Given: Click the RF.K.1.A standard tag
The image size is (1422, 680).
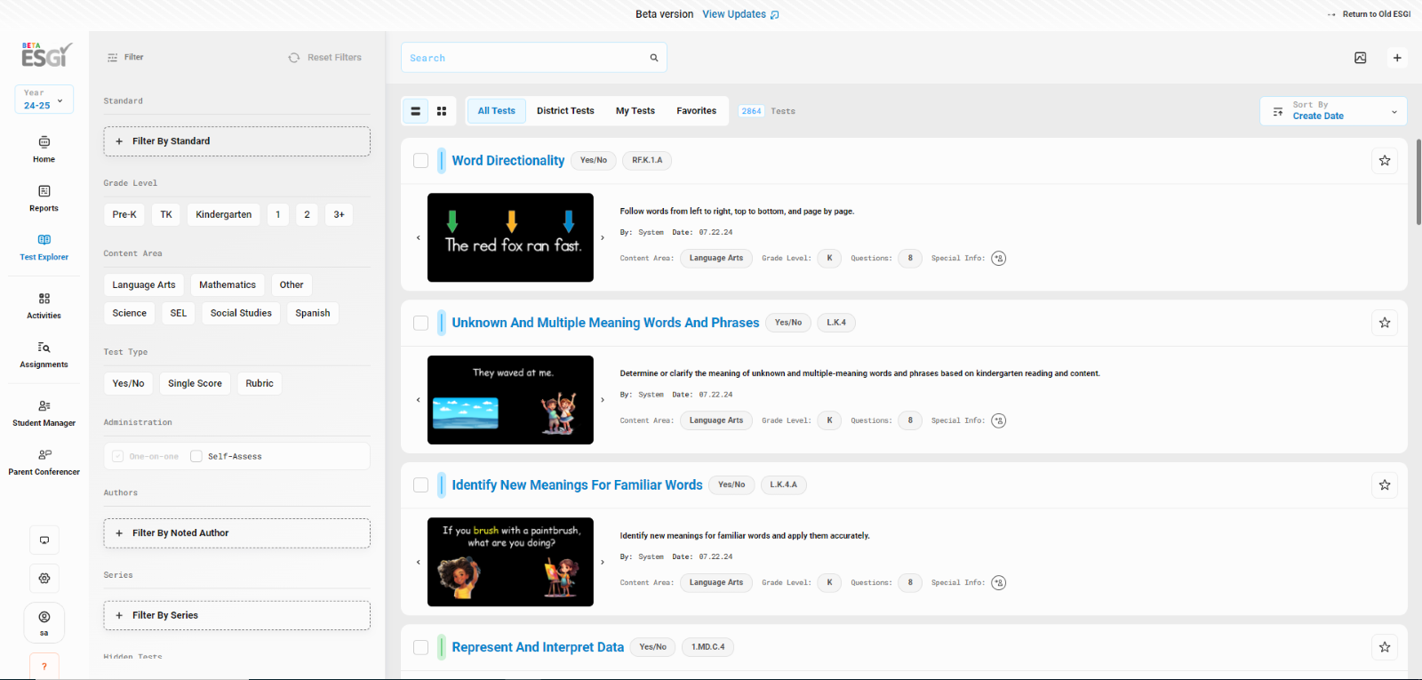Looking at the screenshot, I should (x=647, y=161).
